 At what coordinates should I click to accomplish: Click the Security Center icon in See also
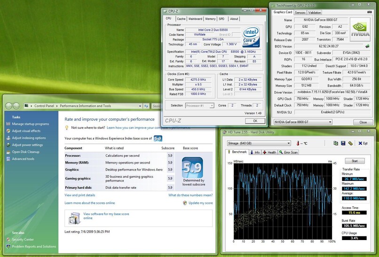[8, 239]
